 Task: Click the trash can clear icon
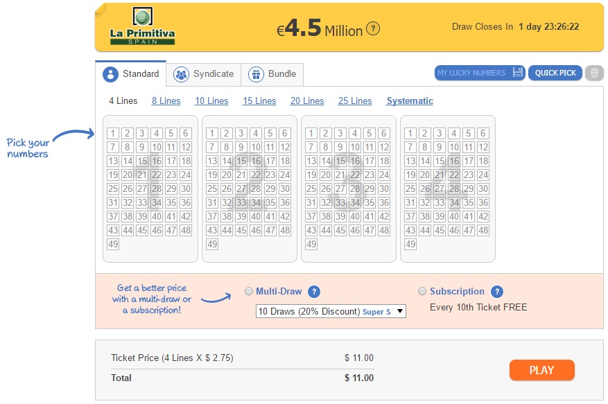click(594, 73)
